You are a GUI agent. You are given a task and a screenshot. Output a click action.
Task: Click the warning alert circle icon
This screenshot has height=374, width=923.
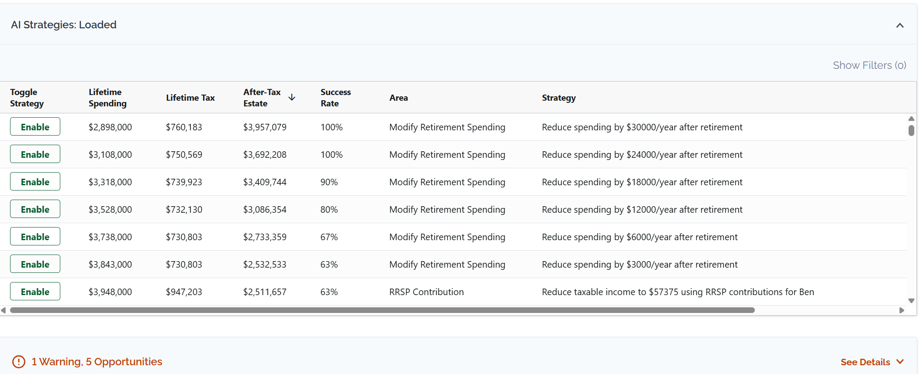19,362
